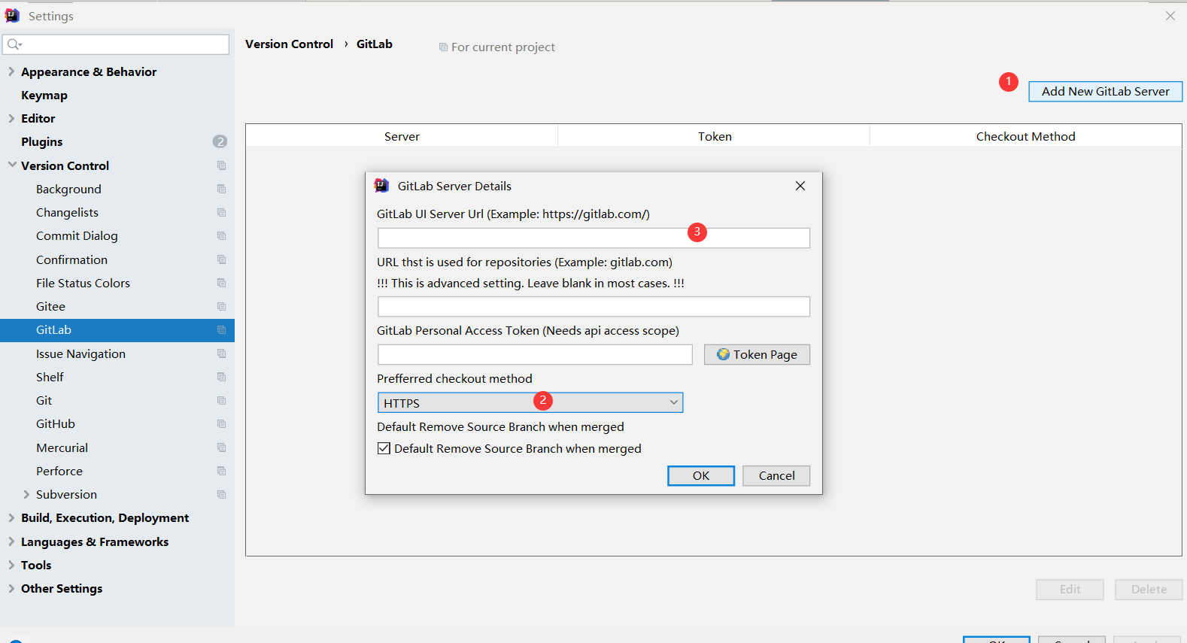Select Mercurial settings
1187x643 pixels.
[62, 448]
